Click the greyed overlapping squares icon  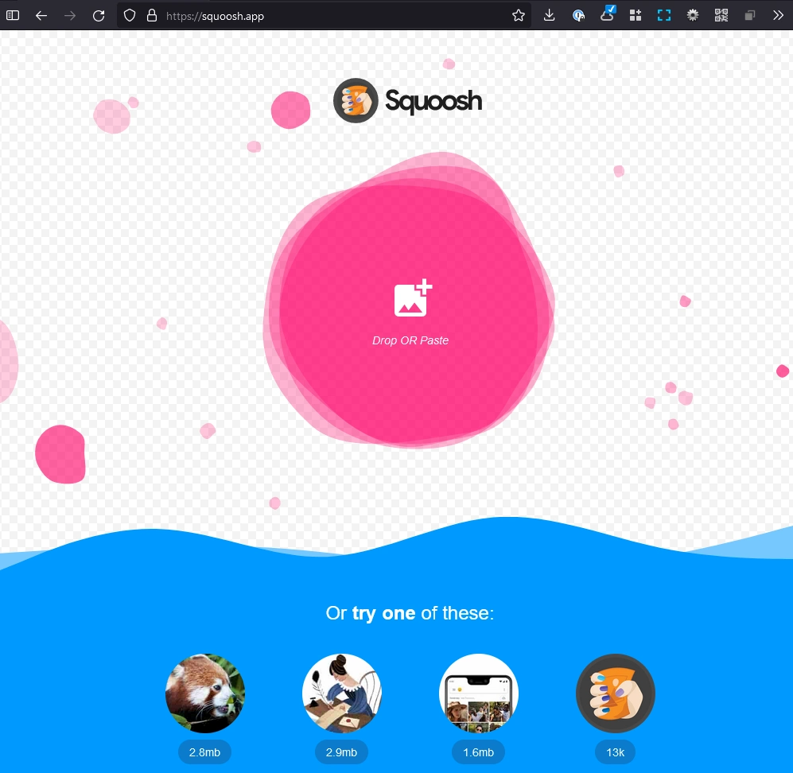[750, 16]
